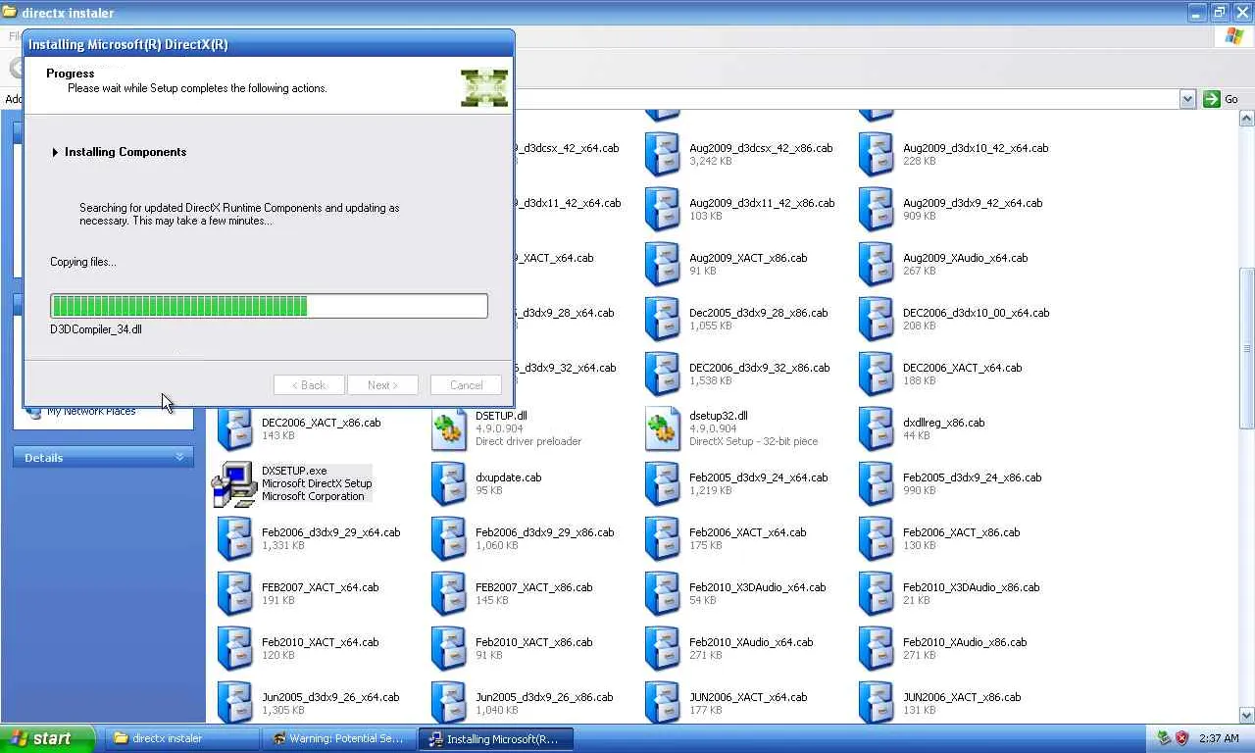
Task: Switch to the directx instaler taskbar button
Action: (182, 738)
